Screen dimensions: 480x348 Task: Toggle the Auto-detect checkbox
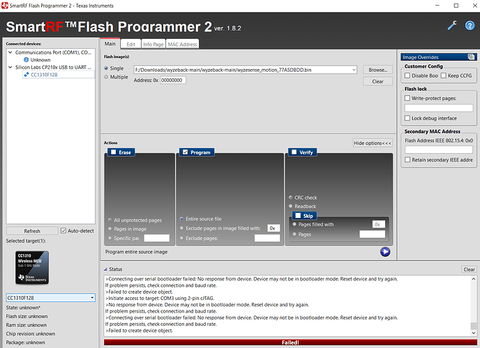click(63, 231)
